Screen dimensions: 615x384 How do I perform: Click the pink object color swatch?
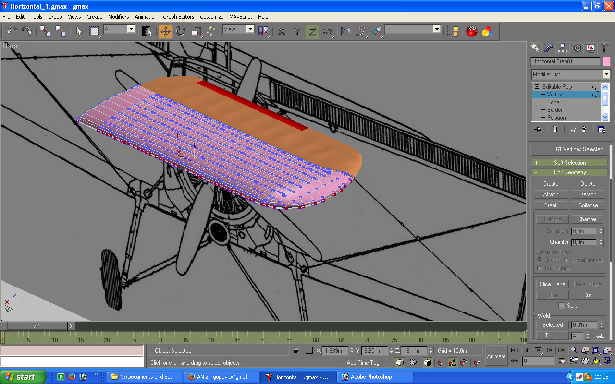606,61
